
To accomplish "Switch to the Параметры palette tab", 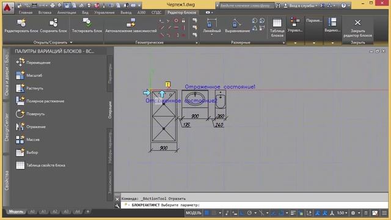I will point(110,73).
